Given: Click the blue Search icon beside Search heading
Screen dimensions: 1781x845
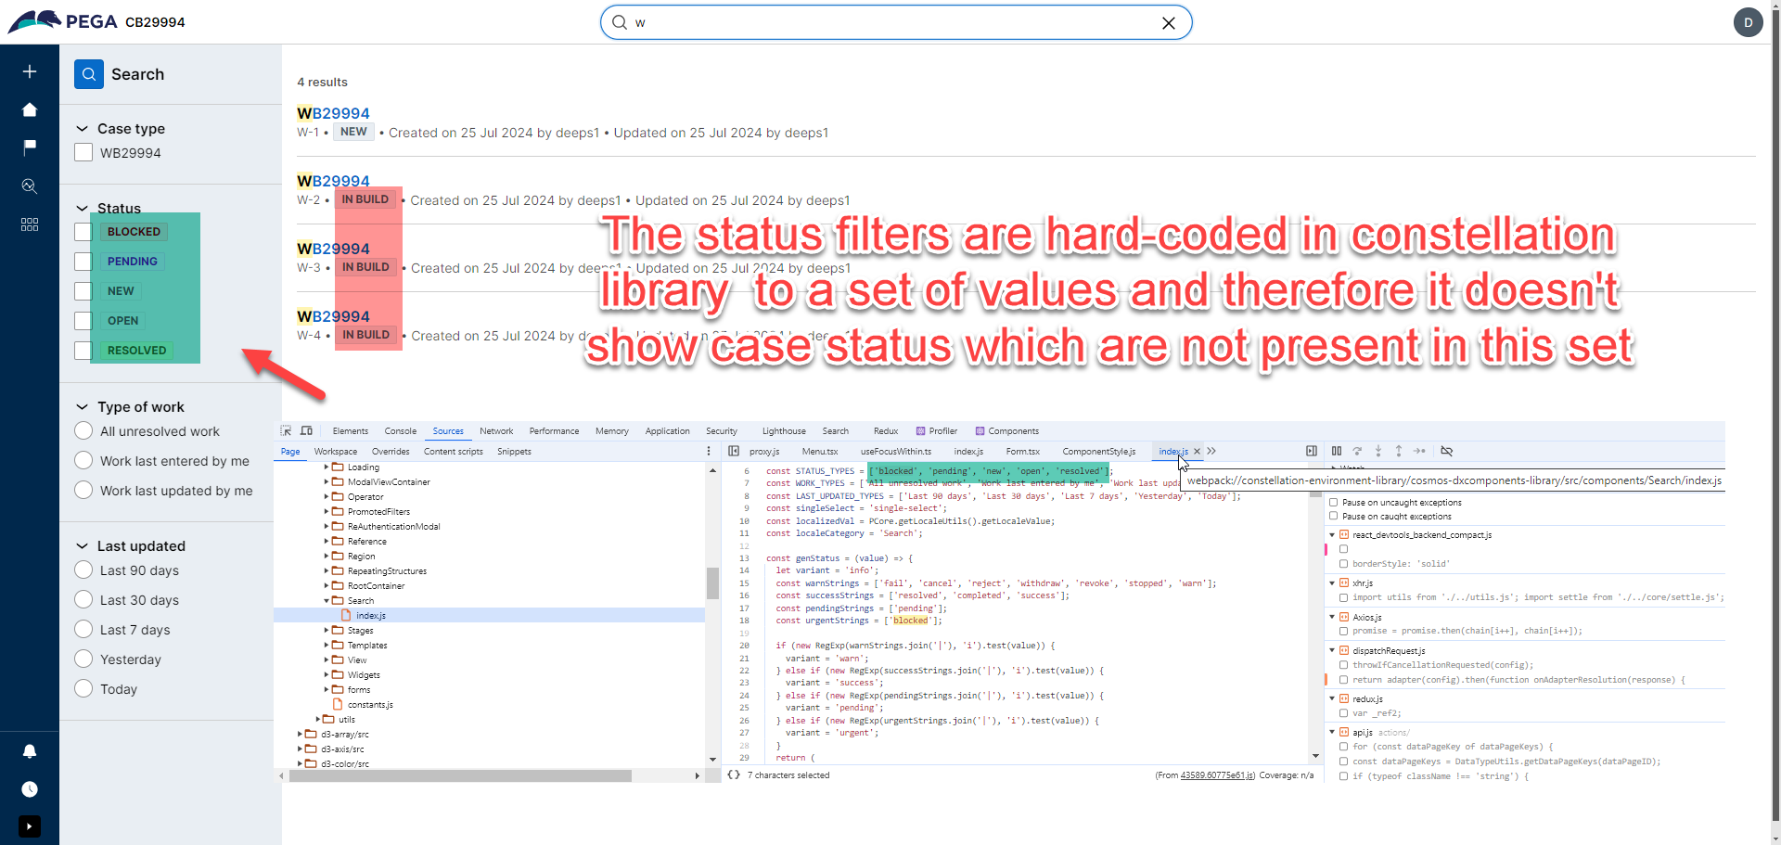Looking at the screenshot, I should pos(89,74).
